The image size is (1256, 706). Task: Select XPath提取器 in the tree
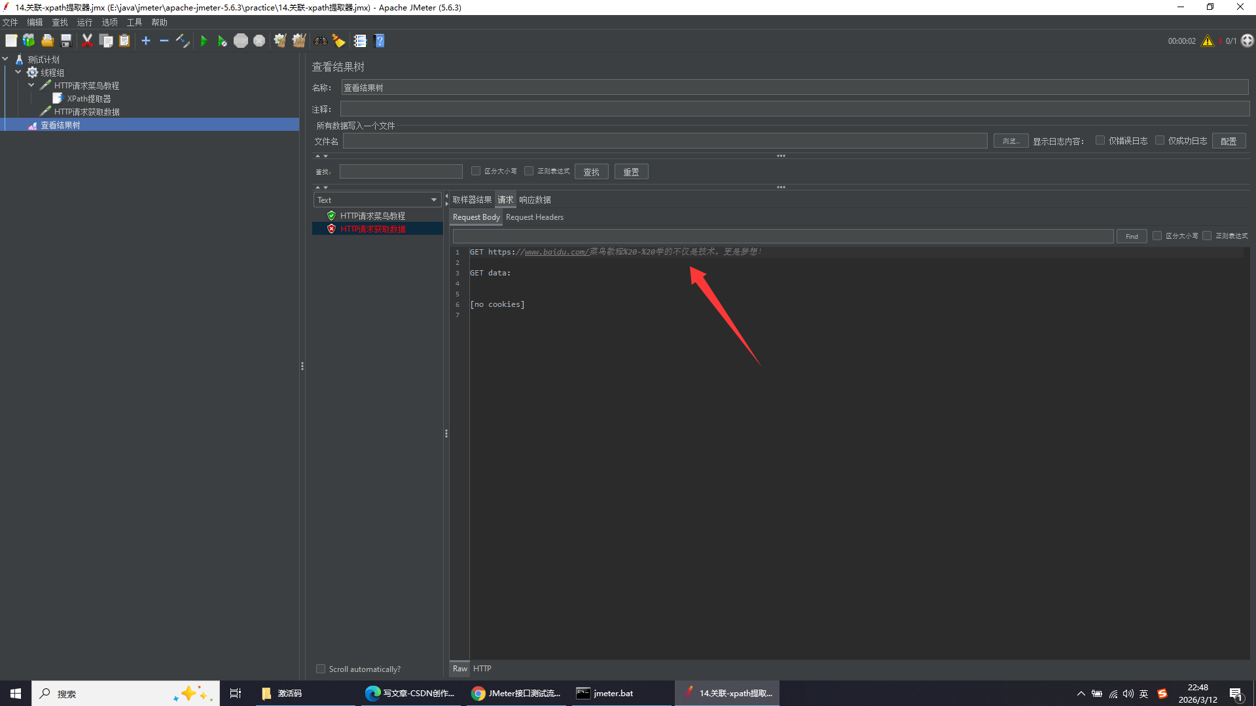(x=88, y=98)
